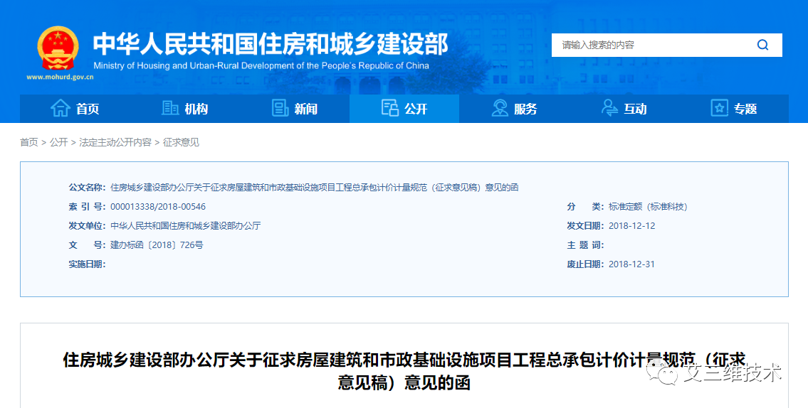
Task: Go to 公开 in the breadcrumb
Action: point(59,143)
